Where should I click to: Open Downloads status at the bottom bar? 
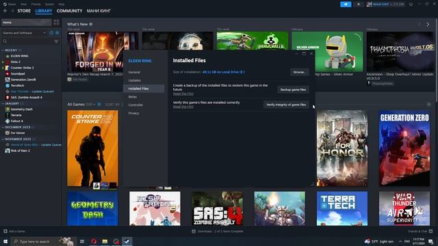[218, 231]
